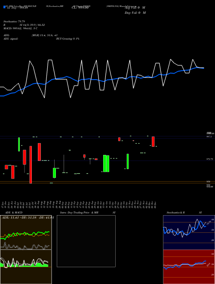
Task: Open the blue-background Stochastics chart panel
Action: pyautogui.click(x=189, y=232)
